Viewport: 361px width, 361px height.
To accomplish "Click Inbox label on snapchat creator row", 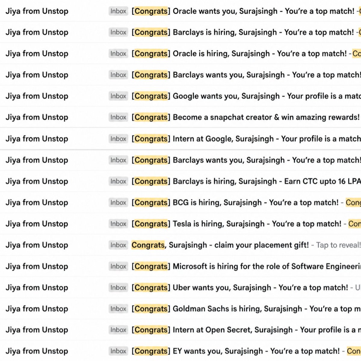I will coord(118,117).
